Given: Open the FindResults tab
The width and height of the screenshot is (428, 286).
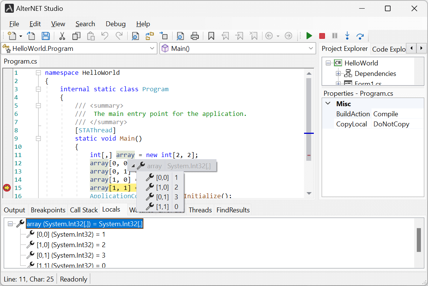Looking at the screenshot, I should pos(233,210).
